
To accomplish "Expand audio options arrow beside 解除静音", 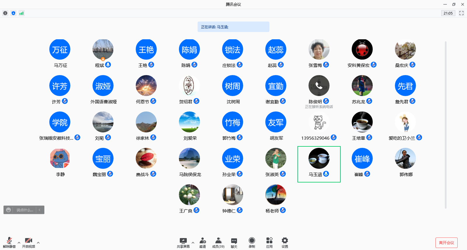I will 19,242.
